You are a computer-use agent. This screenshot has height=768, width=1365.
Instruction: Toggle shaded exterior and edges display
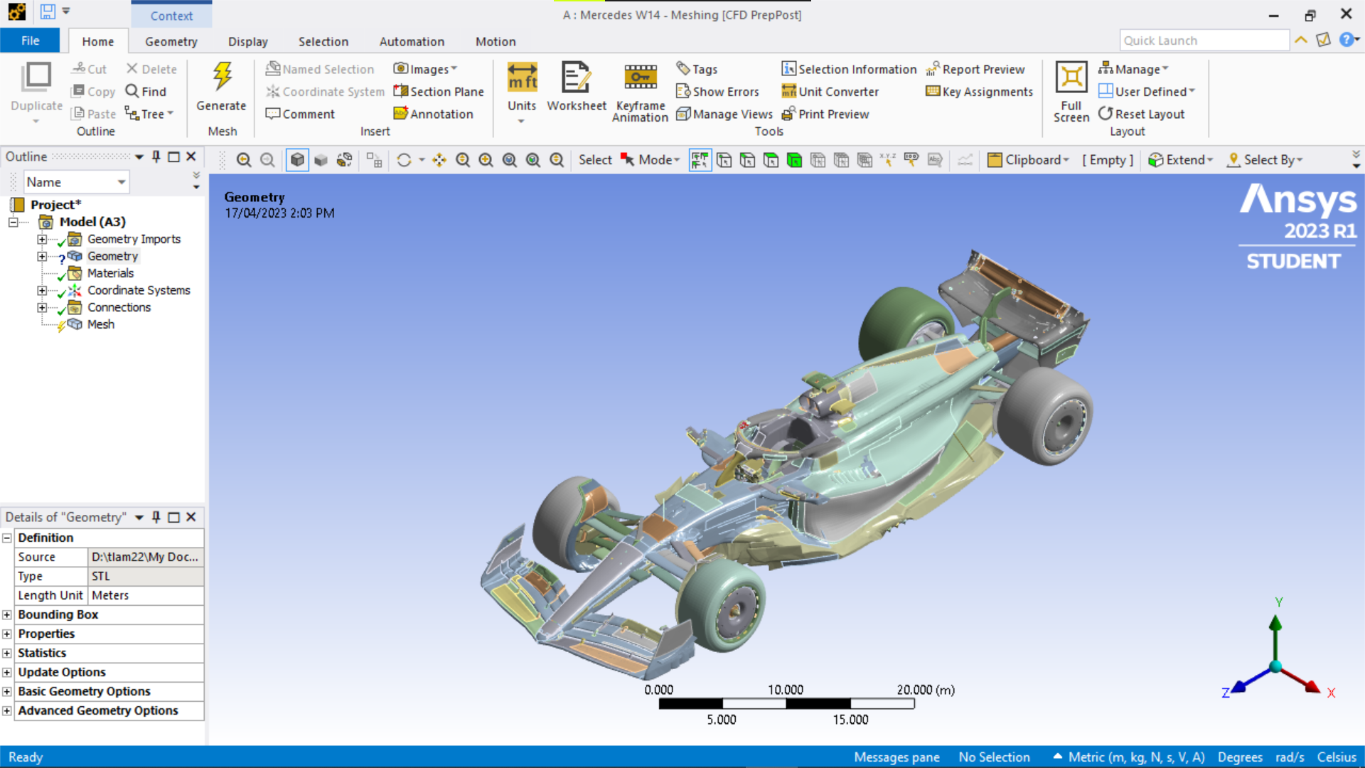click(x=297, y=160)
